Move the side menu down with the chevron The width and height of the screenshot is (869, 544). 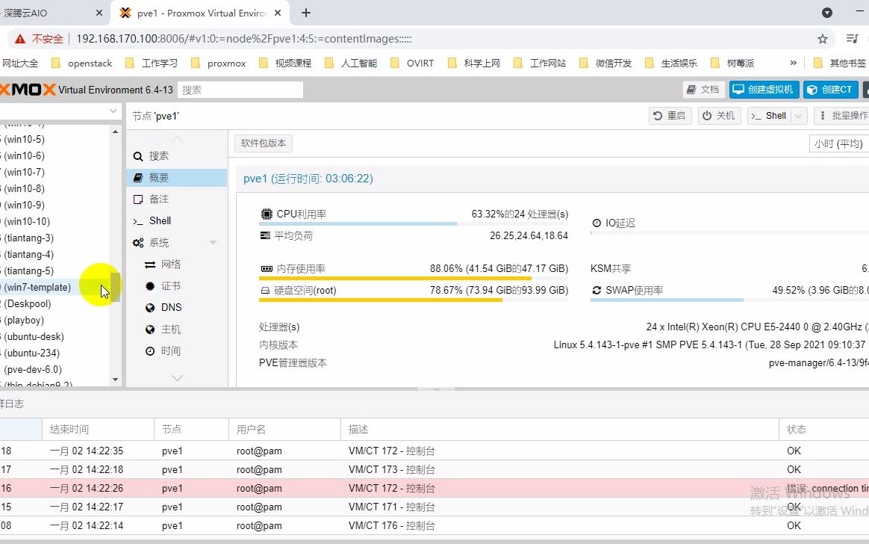177,378
